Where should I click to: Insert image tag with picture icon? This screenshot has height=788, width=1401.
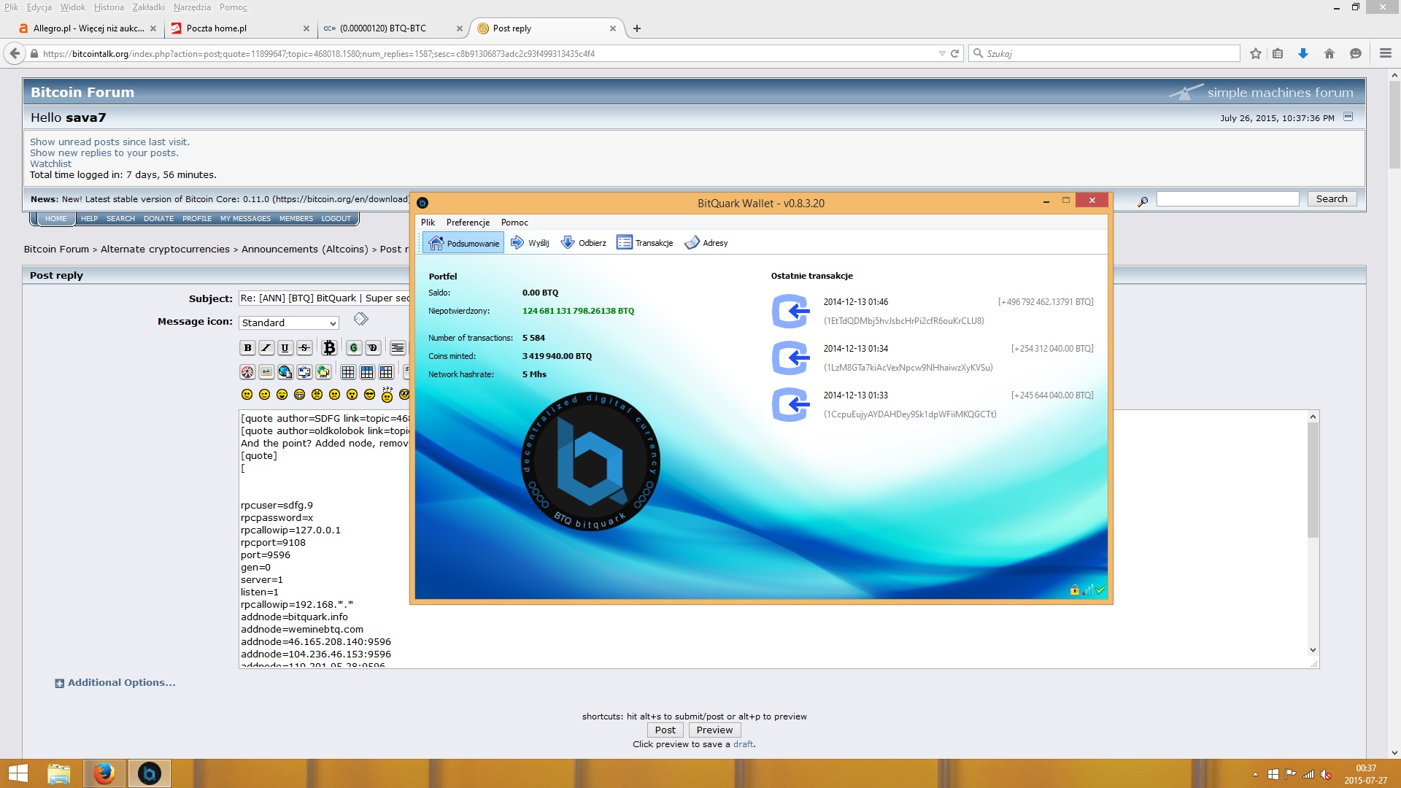pos(266,372)
